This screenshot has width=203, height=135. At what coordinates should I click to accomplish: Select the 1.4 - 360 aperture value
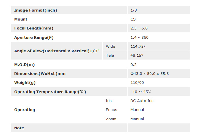coord(139,38)
